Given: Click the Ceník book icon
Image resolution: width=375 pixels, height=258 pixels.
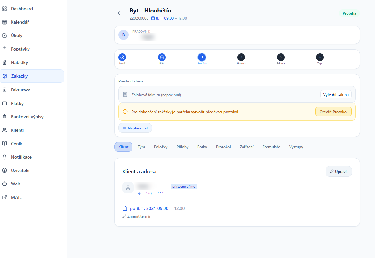Looking at the screenshot, I should coord(4,144).
